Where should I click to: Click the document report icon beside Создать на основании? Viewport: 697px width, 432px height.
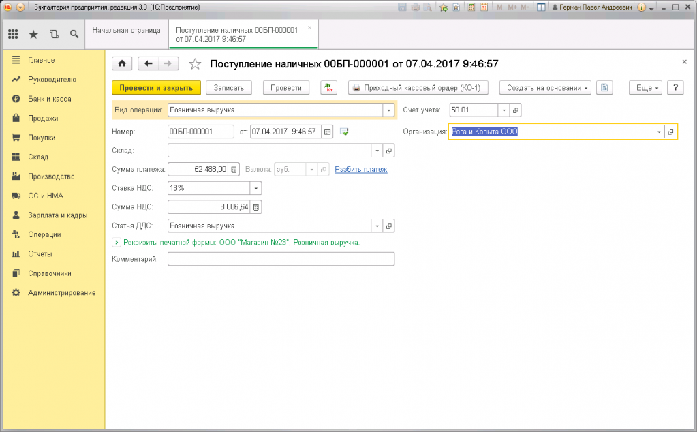[604, 88]
